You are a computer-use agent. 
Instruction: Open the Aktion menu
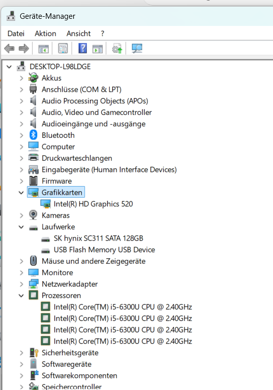coord(45,34)
